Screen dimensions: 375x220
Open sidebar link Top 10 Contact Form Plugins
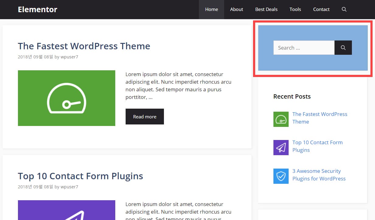coord(318,146)
